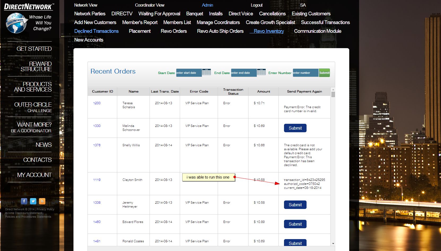Open REWARD STRUCTURE in the sidebar
Viewport: 441px width, 251px height.
pos(36,66)
